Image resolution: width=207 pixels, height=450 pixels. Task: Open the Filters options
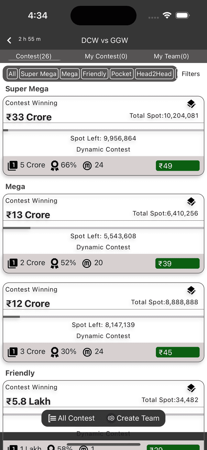191,74
